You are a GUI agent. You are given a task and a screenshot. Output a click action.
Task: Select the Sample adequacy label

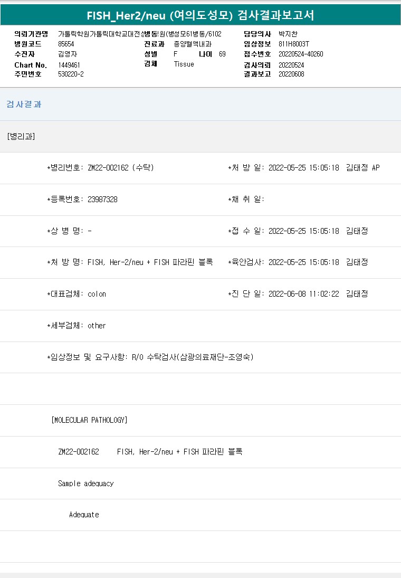(85, 484)
